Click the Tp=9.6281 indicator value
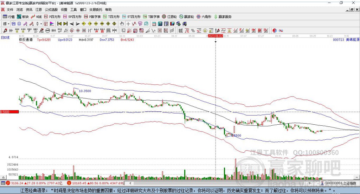The height and width of the screenshot is (194, 360). (x=44, y=40)
